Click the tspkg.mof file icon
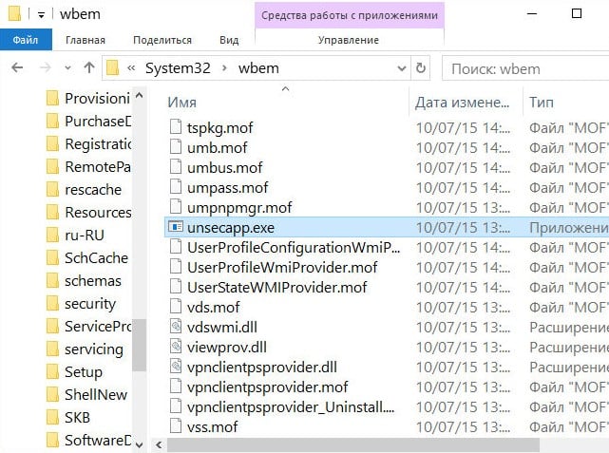The image size is (609, 453). (176, 127)
